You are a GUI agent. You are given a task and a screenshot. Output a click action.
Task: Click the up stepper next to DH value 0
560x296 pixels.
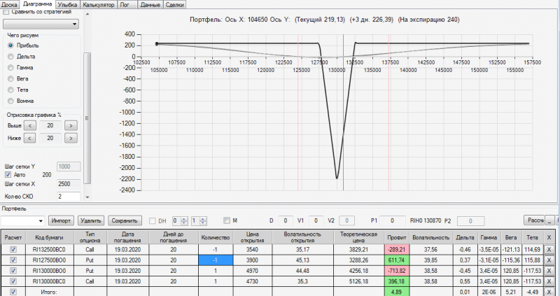pos(184,219)
